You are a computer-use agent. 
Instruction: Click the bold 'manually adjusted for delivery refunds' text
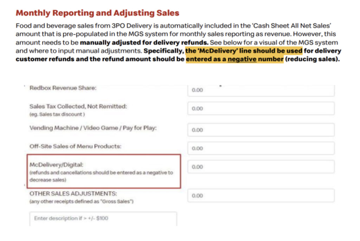click(144, 43)
